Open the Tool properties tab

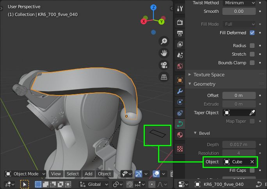(x=180, y=8)
